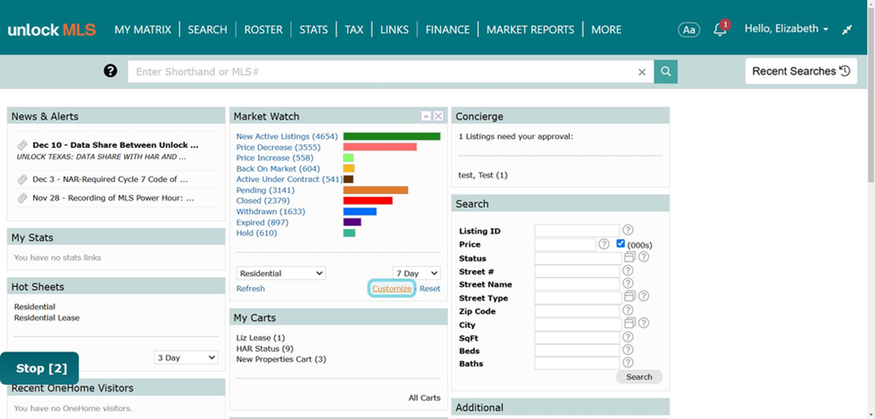Open the City help icon
875x419 pixels.
tap(644, 323)
